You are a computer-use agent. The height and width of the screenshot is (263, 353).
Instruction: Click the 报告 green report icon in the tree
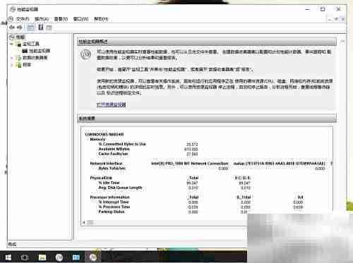pos(18,65)
